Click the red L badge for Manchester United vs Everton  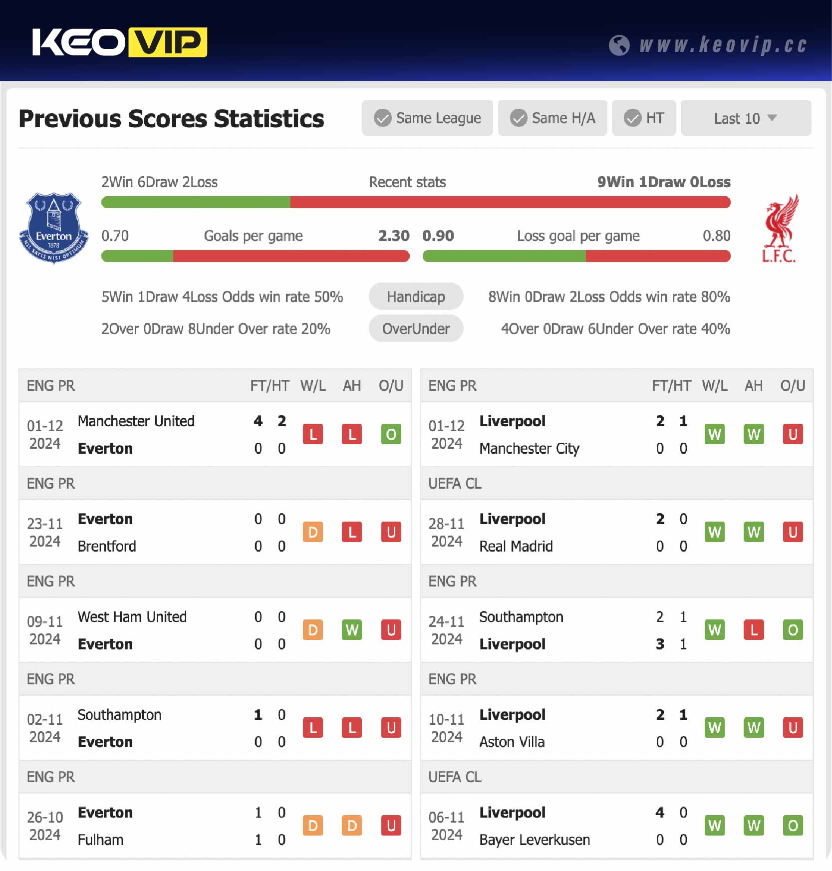(x=313, y=434)
